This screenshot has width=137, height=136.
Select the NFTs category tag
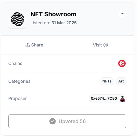pyautogui.click(x=107, y=81)
